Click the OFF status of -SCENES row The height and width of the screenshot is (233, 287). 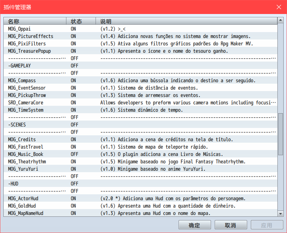pos(75,125)
